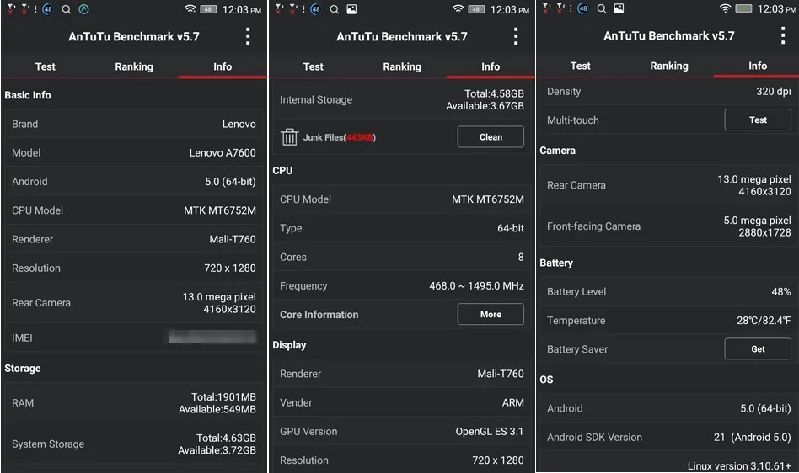
Task: Select the Vender ARM row
Action: (x=402, y=402)
